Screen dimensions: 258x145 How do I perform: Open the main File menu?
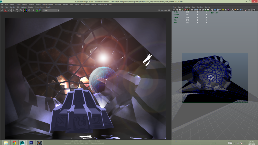2,5
